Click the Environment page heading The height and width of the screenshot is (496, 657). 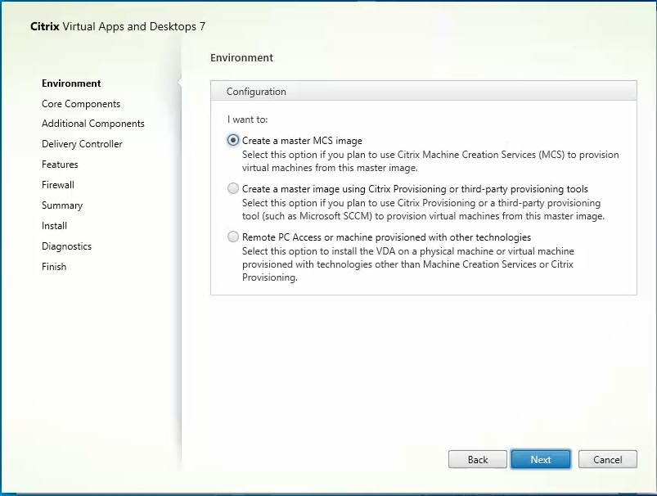[x=241, y=57]
